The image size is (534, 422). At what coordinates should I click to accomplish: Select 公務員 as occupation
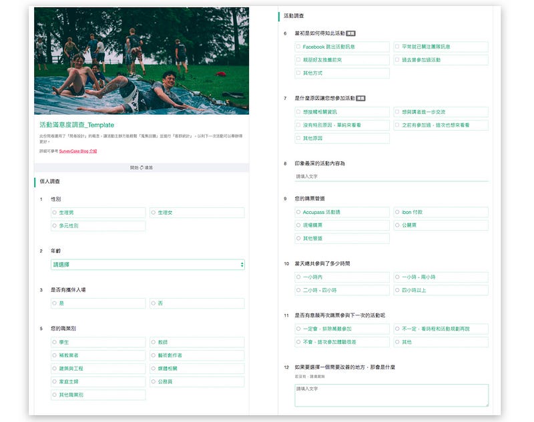197,382
